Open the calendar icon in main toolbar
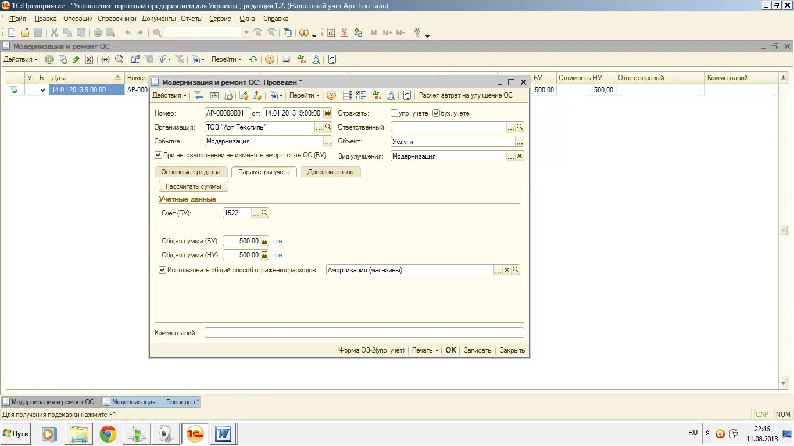The width and height of the screenshot is (794, 446). 345,33
